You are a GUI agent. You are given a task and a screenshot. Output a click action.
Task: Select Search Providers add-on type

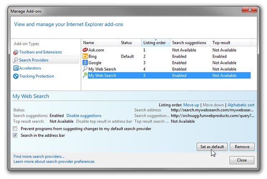click(x=34, y=60)
